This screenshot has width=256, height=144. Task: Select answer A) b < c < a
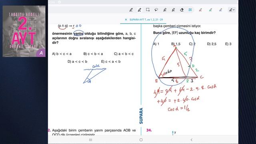[x=62, y=54]
